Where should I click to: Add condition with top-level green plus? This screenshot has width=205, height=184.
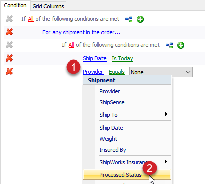pyautogui.click(x=140, y=19)
